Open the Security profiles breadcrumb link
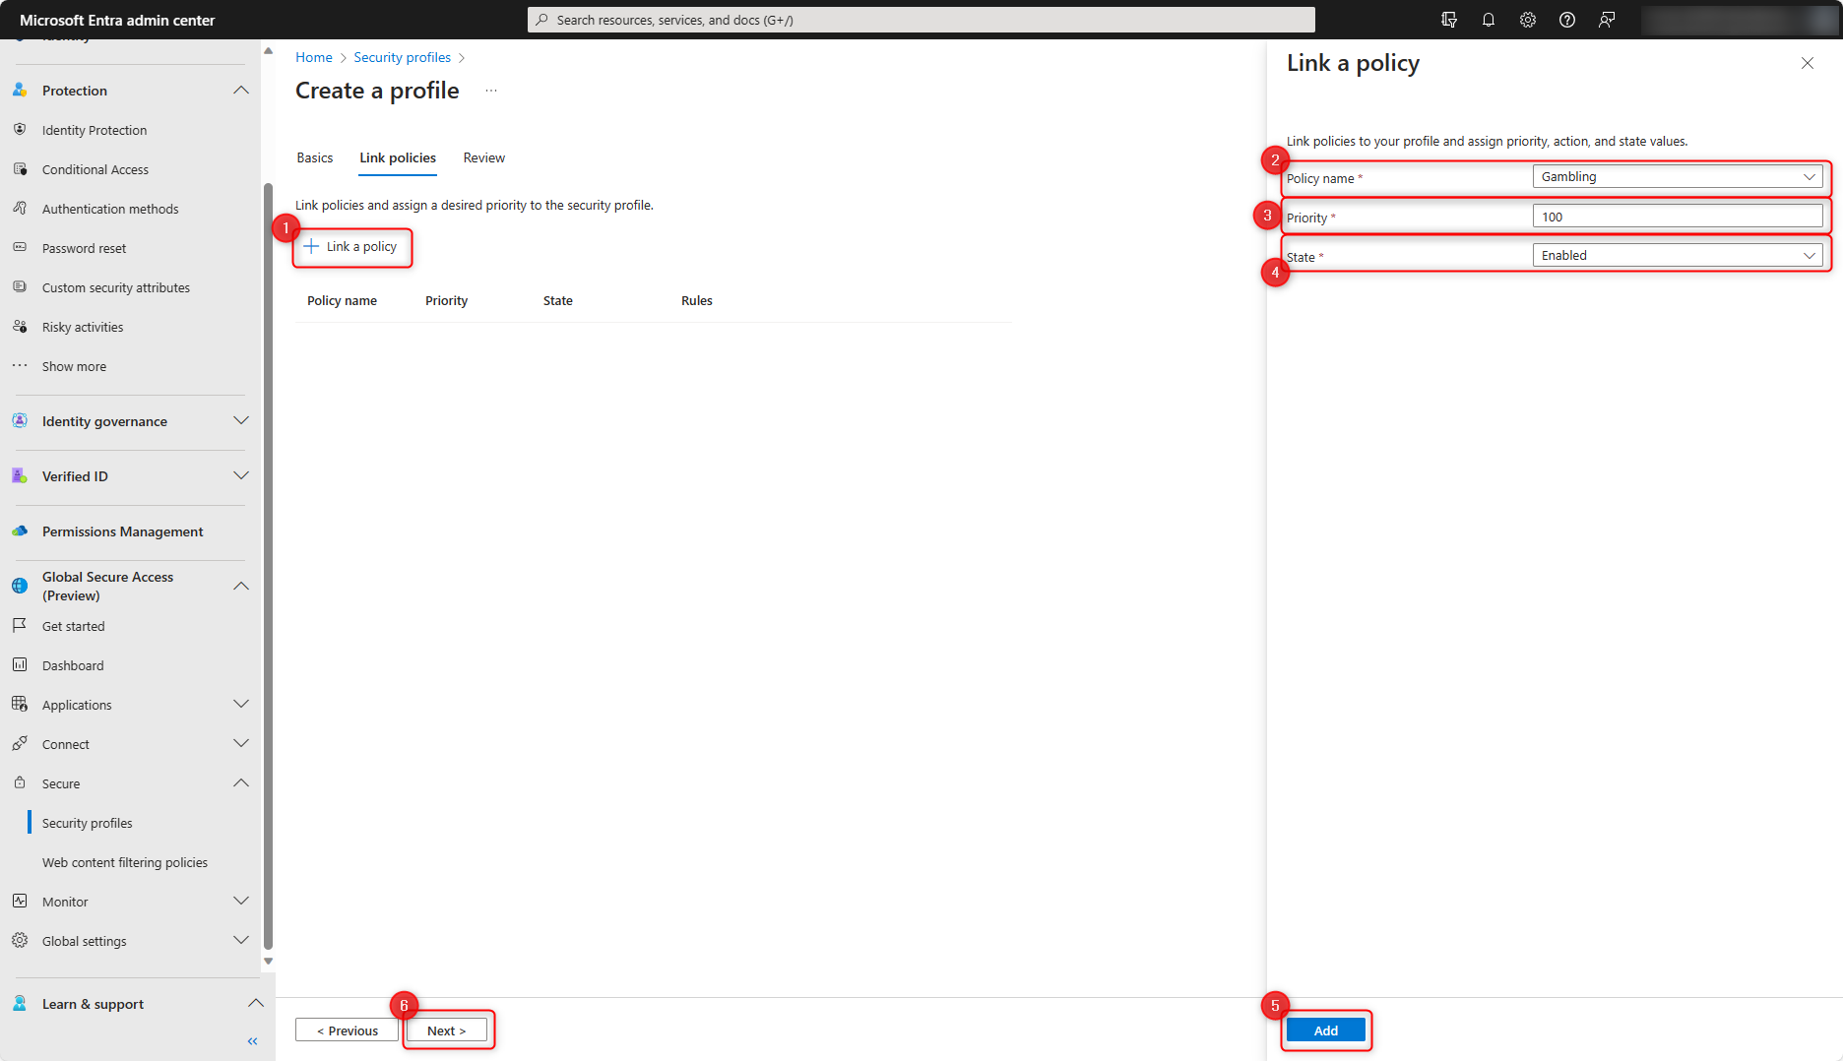The width and height of the screenshot is (1843, 1061). (402, 57)
